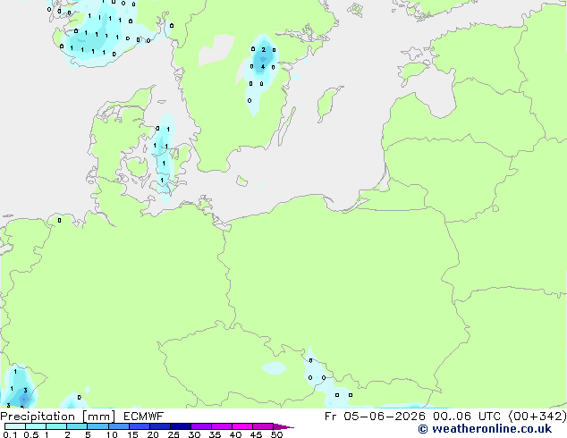Click the "40" legend scale label
Image resolution: width=567 pixels, height=438 pixels.
click(x=235, y=434)
